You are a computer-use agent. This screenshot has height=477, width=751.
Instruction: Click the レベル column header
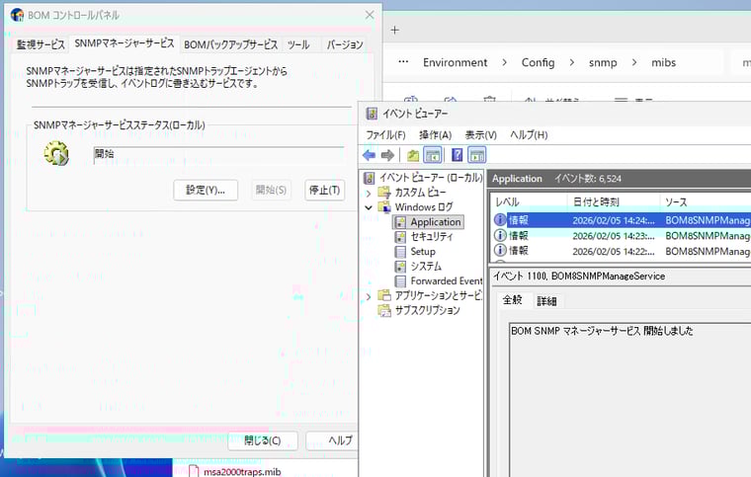[x=529, y=201]
